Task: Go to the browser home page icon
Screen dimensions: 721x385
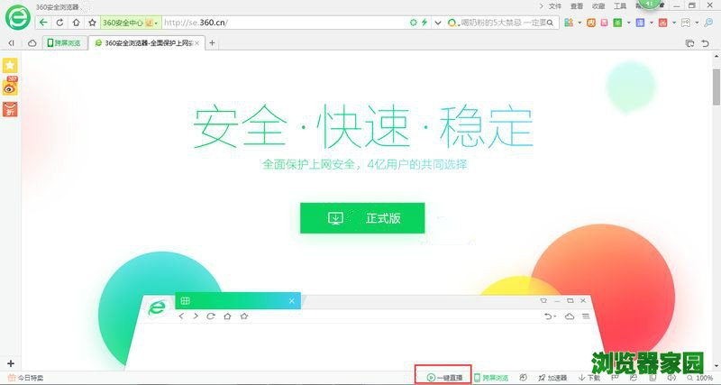Action: coord(76,22)
